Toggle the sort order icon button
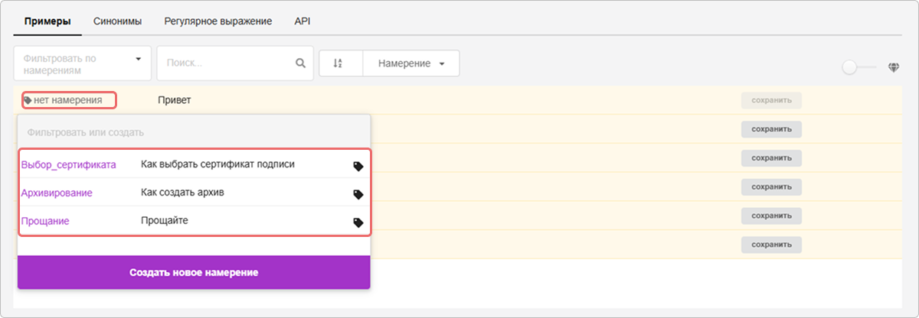This screenshot has width=919, height=318. (341, 63)
